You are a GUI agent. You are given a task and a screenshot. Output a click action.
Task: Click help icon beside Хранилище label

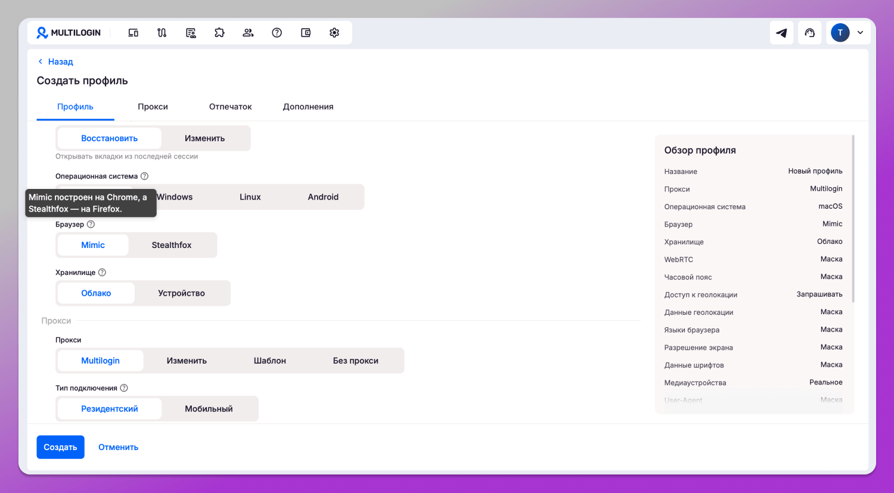click(x=102, y=272)
